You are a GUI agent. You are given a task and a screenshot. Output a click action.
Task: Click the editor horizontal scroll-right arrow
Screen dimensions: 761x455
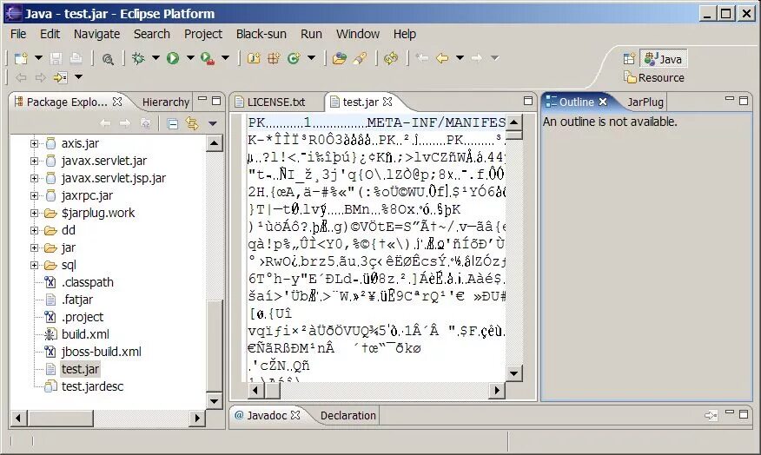(497, 390)
